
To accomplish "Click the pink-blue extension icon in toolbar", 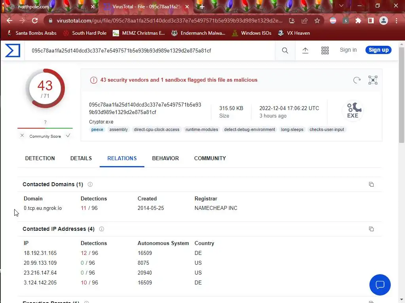I will [x=333, y=21].
